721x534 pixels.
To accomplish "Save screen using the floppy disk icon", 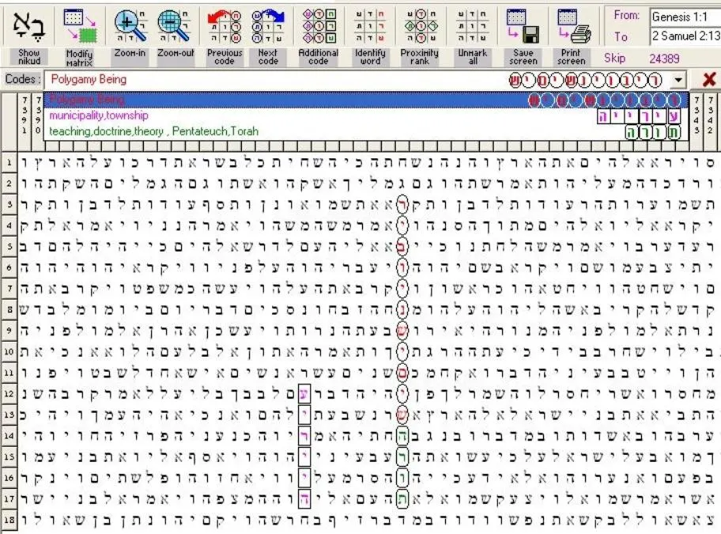I will pyautogui.click(x=523, y=37).
